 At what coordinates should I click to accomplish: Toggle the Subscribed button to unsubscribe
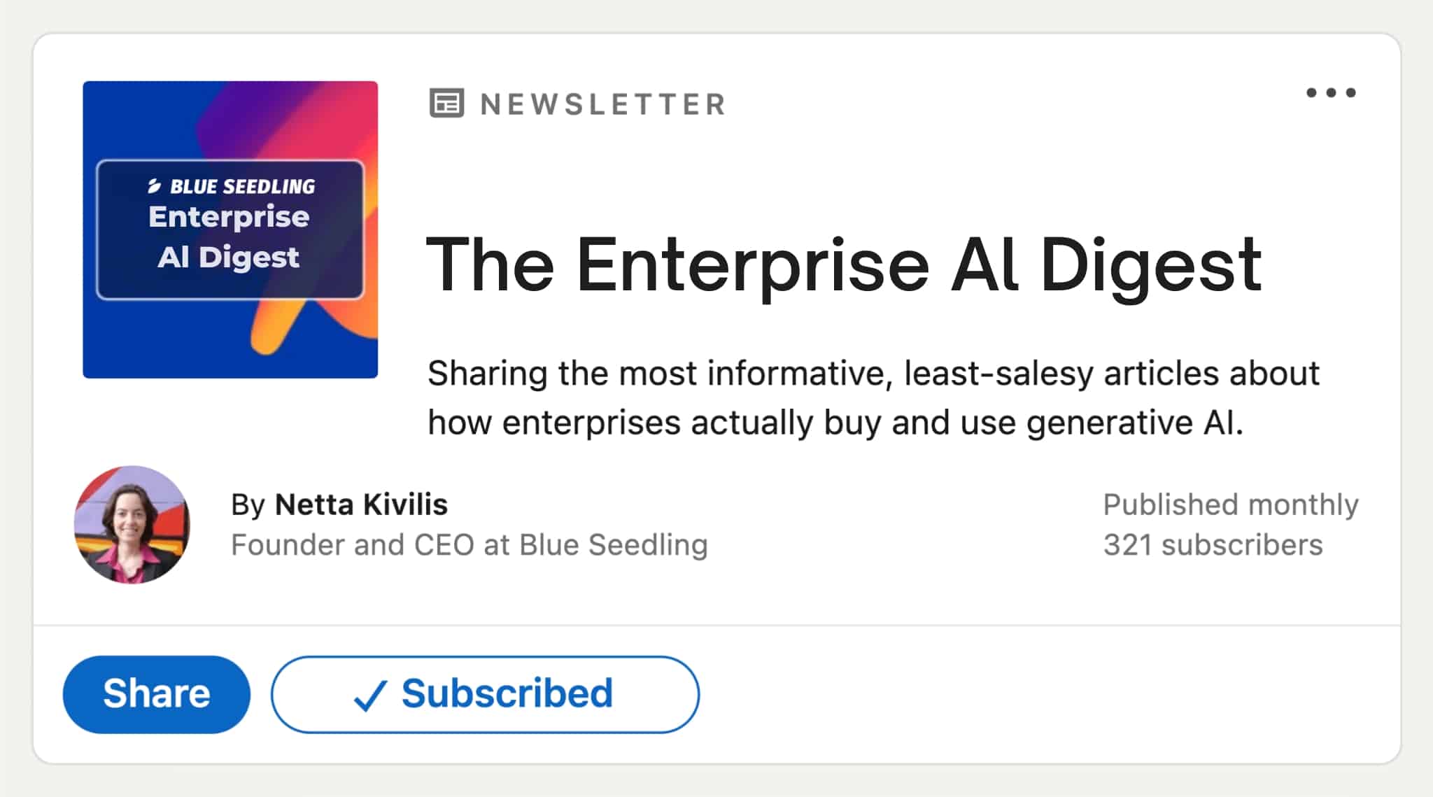(x=485, y=694)
